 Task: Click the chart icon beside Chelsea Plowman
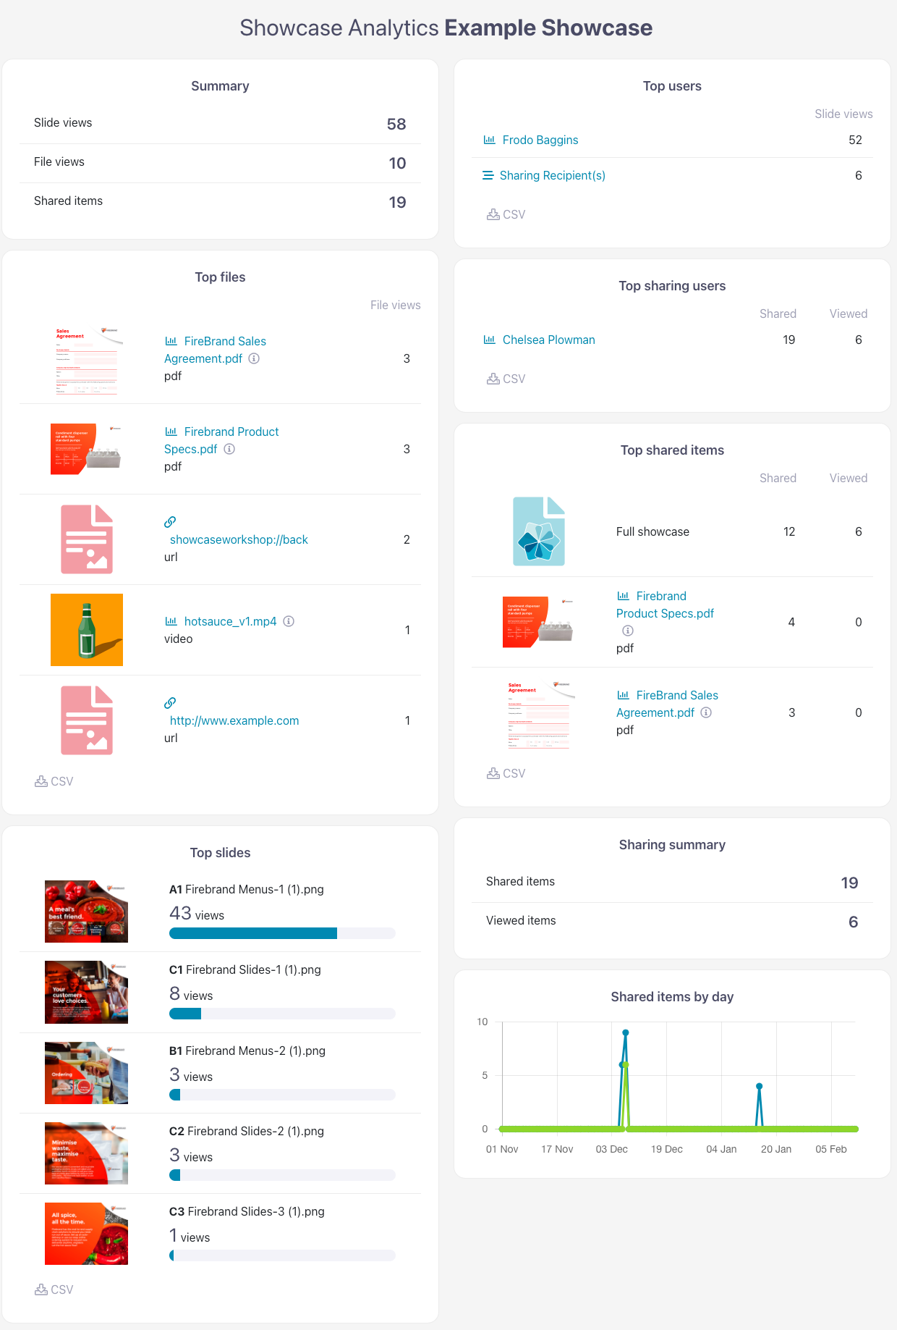[x=489, y=340]
